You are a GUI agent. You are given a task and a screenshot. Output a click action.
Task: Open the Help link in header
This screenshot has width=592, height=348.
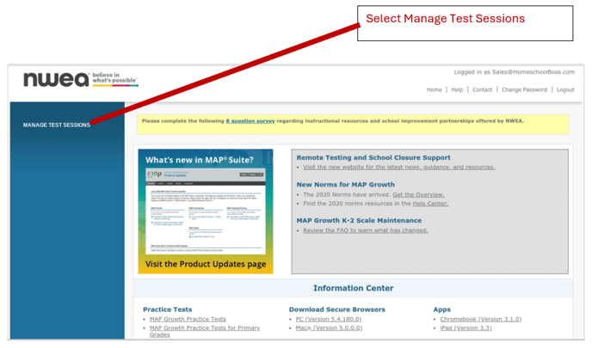point(457,89)
